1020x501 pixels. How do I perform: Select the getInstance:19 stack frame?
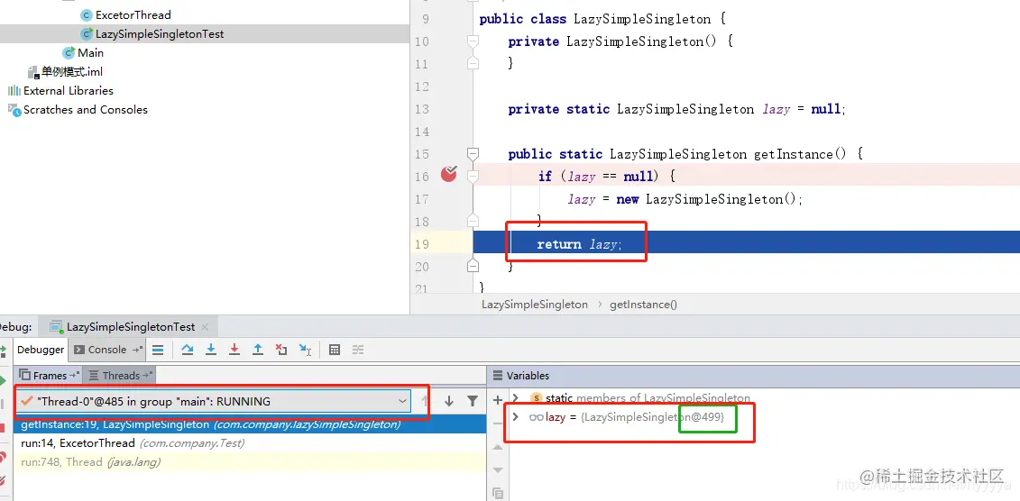click(x=249, y=424)
